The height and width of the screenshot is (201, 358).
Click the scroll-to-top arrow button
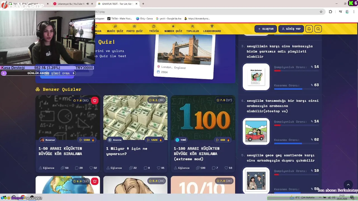(x=348, y=185)
